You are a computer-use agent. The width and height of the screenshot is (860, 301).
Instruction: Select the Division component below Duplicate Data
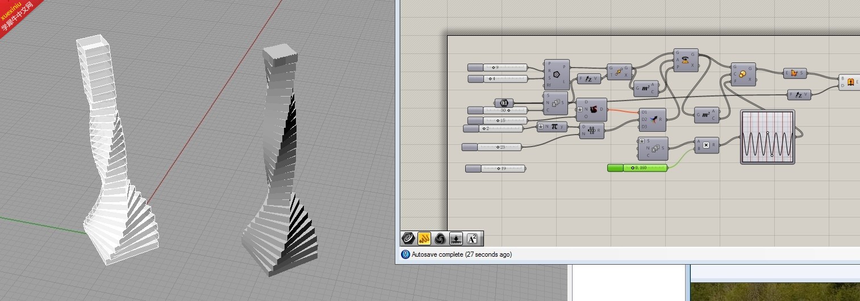pyautogui.click(x=592, y=131)
